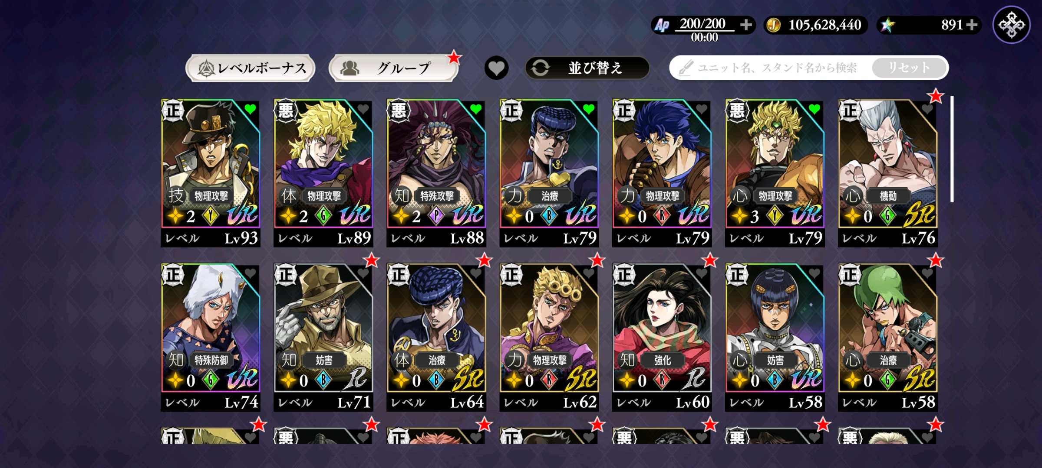Open the ornate main menu icon

(1011, 25)
